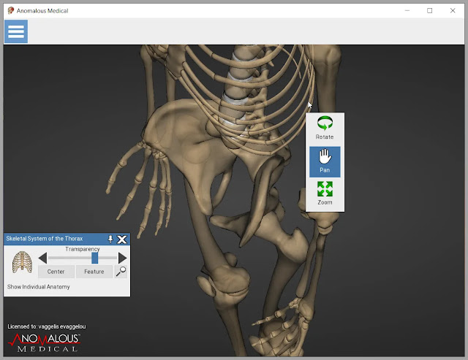This screenshot has height=360, width=468.
Task: Click the Transparency slider handle
Action: [x=95, y=258]
